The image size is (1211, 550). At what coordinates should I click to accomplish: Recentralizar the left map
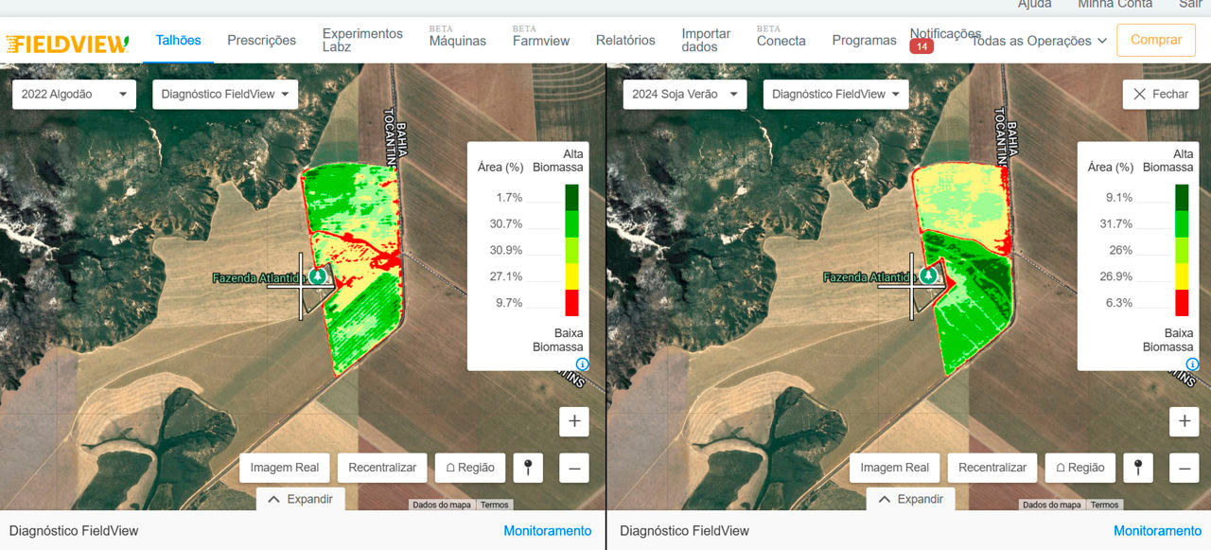[x=382, y=468]
